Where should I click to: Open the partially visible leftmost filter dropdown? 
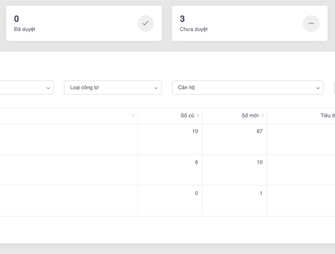click(x=26, y=88)
